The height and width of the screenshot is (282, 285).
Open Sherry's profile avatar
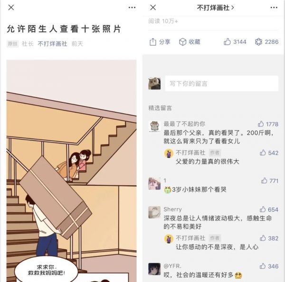(154, 212)
